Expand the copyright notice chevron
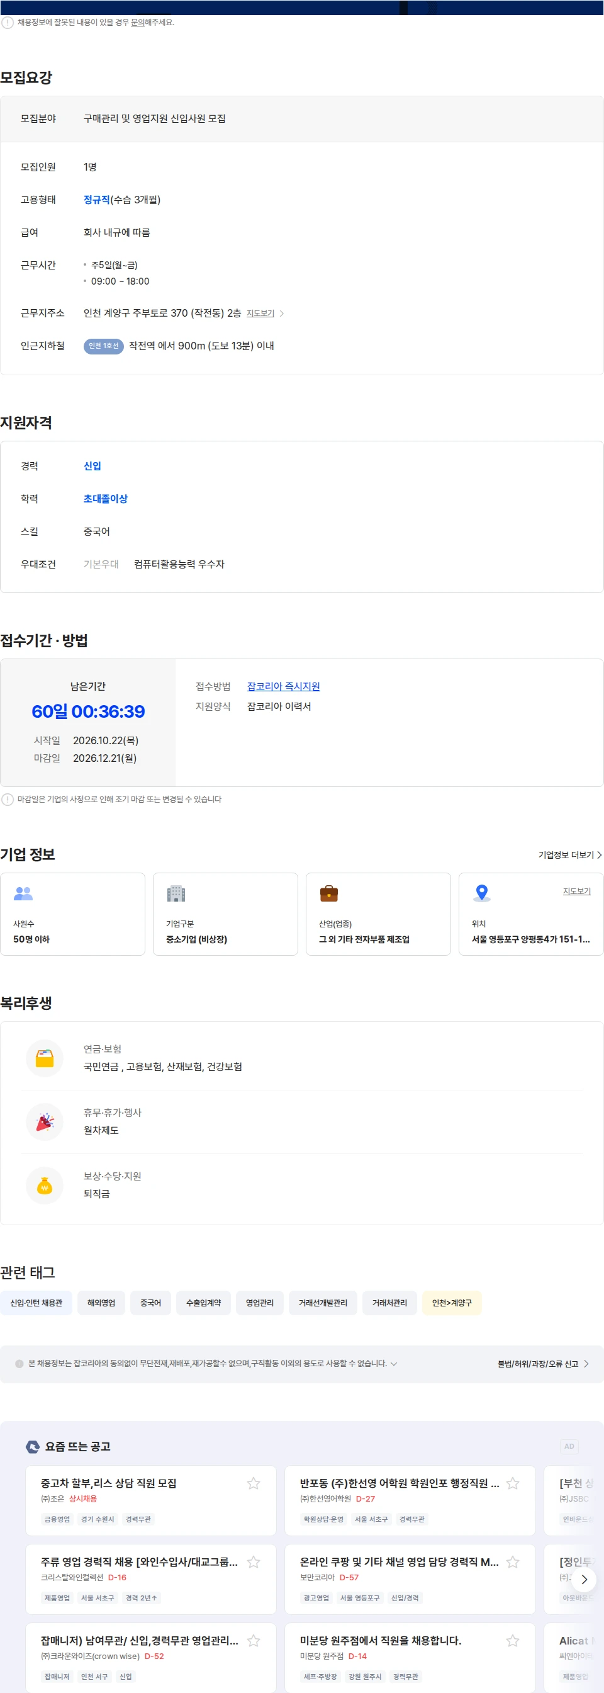The width and height of the screenshot is (604, 1693). click(394, 1364)
